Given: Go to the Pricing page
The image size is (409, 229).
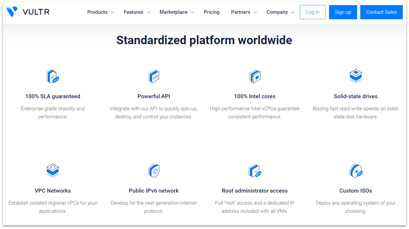Looking at the screenshot, I should 212,12.
